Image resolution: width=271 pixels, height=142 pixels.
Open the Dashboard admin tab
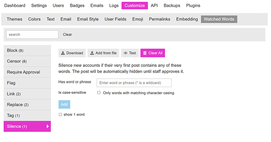pyautogui.click(x=15, y=5)
